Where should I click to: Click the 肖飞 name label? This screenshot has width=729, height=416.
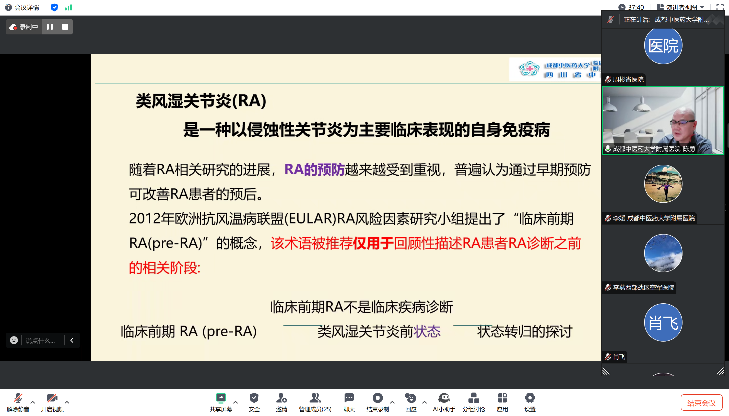[619, 357]
